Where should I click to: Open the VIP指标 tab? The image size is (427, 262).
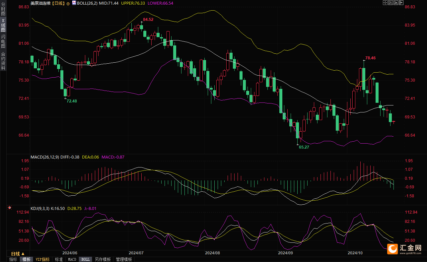coord(43,259)
